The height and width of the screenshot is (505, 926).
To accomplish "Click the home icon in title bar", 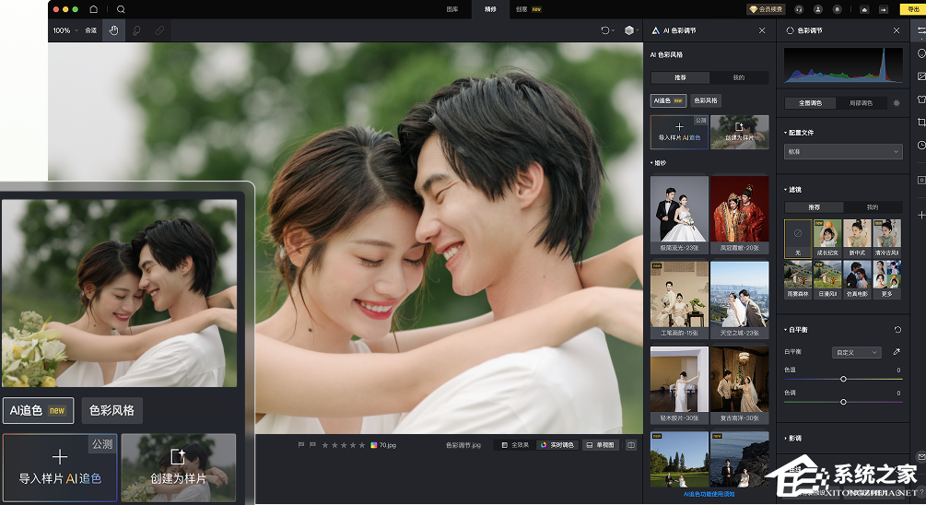I will (x=93, y=9).
